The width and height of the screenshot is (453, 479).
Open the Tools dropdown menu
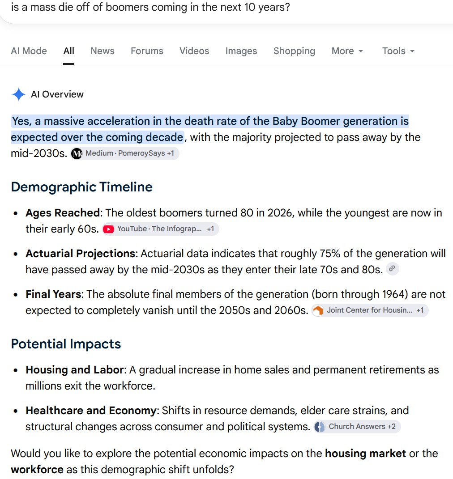(x=398, y=51)
